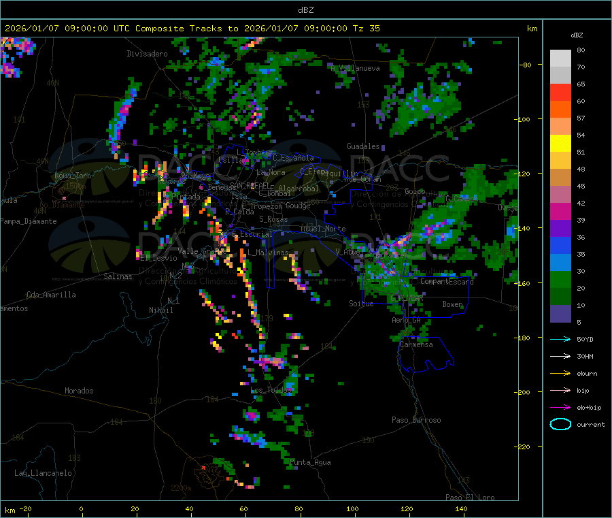Click the pink bip arrow in legend

pyautogui.click(x=560, y=390)
